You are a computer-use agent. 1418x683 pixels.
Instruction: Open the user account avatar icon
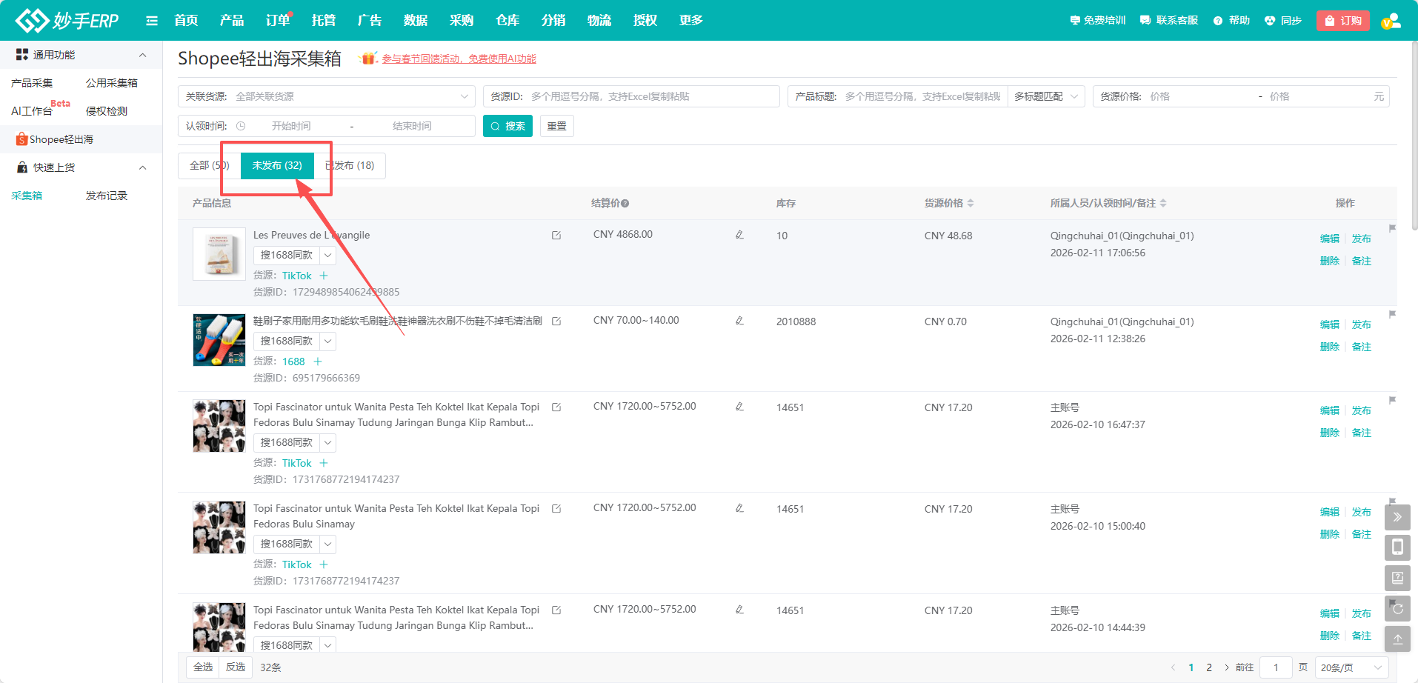(1391, 21)
